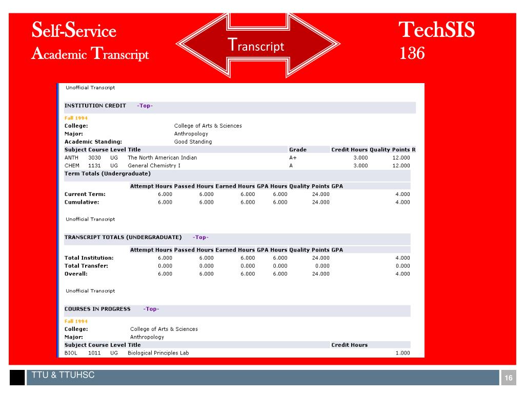Select the BIOL subject code

[x=71, y=353]
